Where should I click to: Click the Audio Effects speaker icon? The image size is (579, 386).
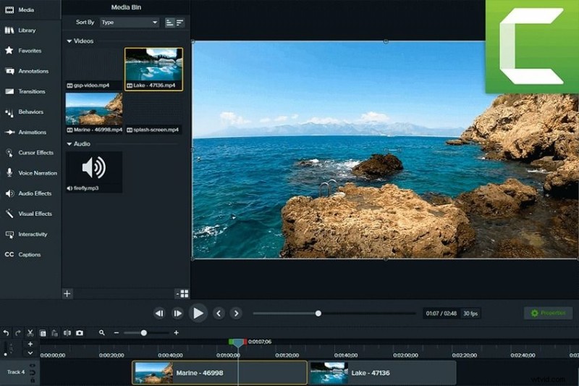point(9,193)
